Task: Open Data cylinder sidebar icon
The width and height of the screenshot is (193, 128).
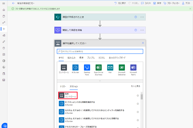Action: point(4,48)
